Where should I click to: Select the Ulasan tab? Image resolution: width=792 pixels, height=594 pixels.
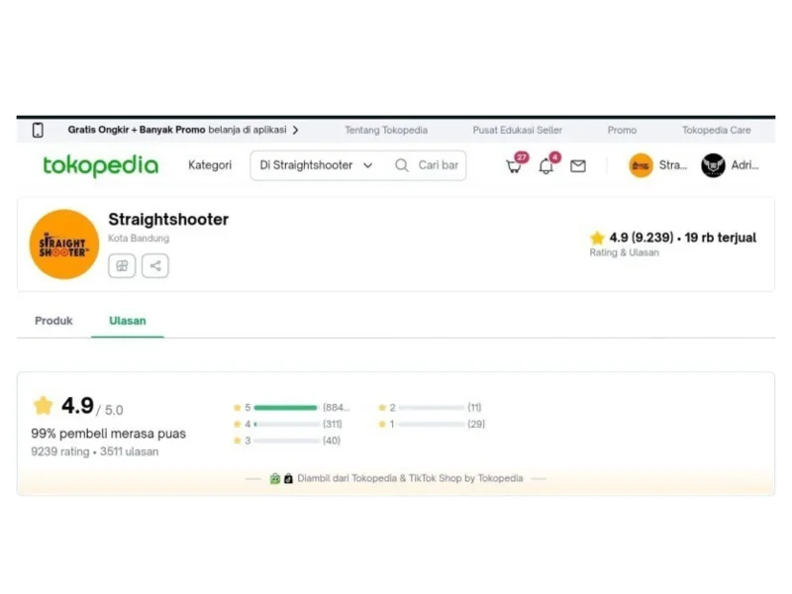pos(128,321)
